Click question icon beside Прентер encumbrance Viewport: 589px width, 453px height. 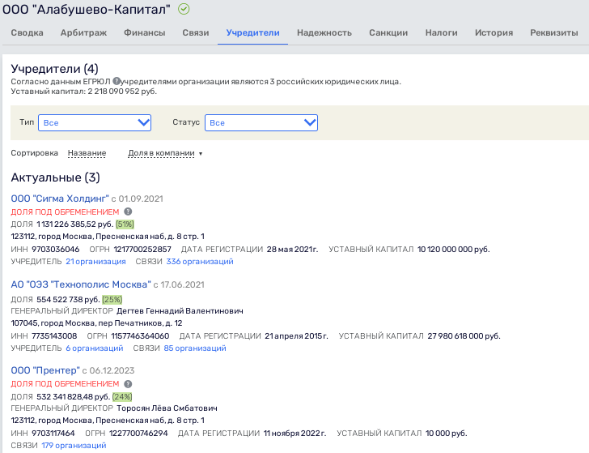128,384
